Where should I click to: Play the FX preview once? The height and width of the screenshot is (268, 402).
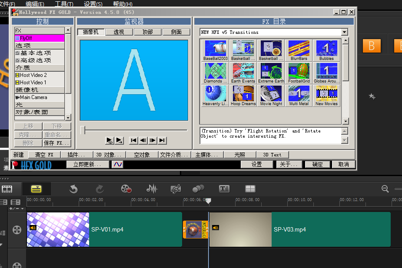(119, 140)
